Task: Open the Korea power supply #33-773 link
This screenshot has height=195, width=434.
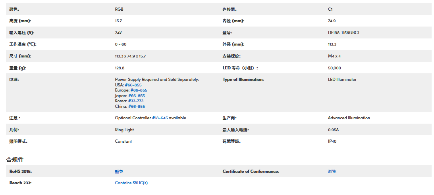Action: [136, 101]
